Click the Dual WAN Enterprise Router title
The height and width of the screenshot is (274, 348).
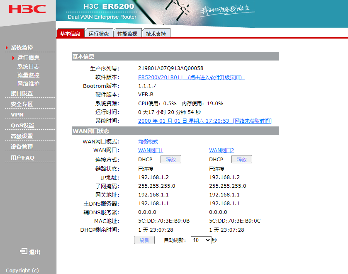(102, 17)
